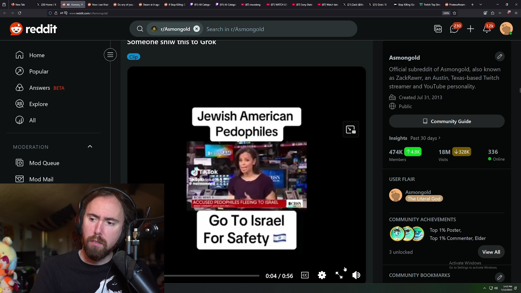This screenshot has width=521, height=293.
Task: Enter fullscreen on the video player
Action: coord(339,275)
